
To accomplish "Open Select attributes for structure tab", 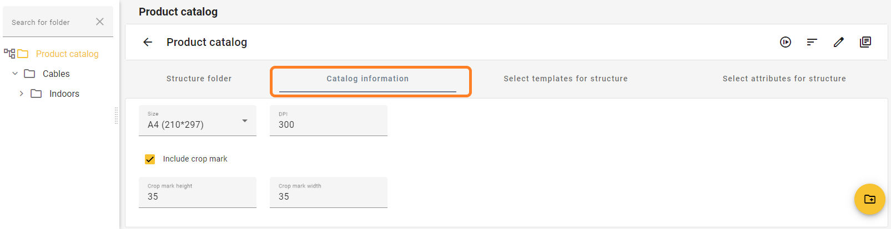I will [x=784, y=79].
